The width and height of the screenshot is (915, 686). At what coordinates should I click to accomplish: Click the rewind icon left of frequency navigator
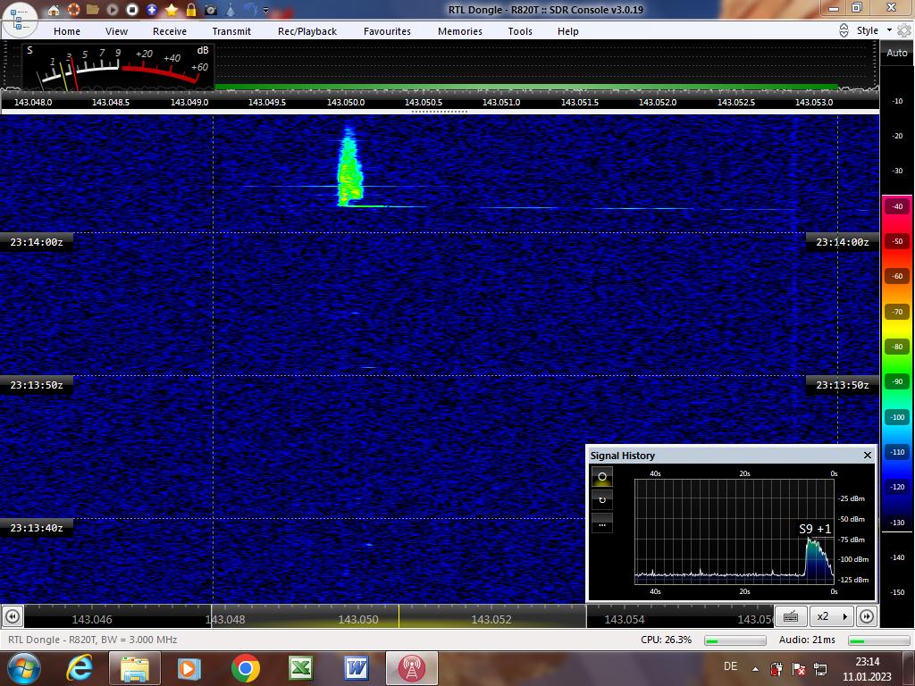13,616
